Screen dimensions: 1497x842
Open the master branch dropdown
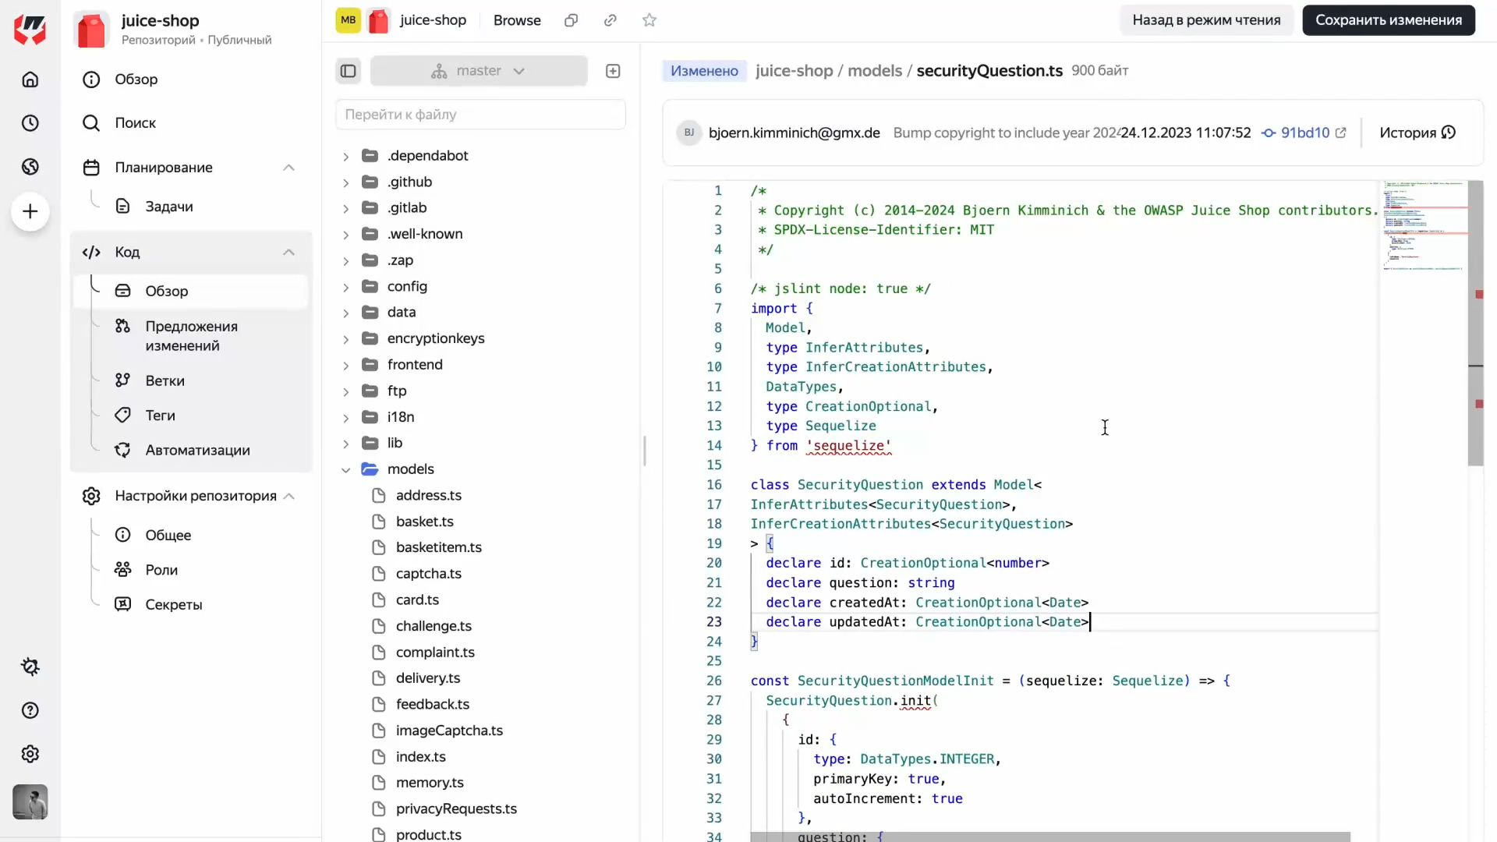click(479, 71)
